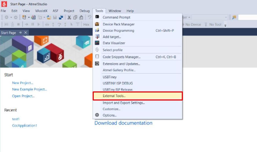Screen dimensions: 257x152
Task: Select the Select profile entry
Action: point(137,50)
